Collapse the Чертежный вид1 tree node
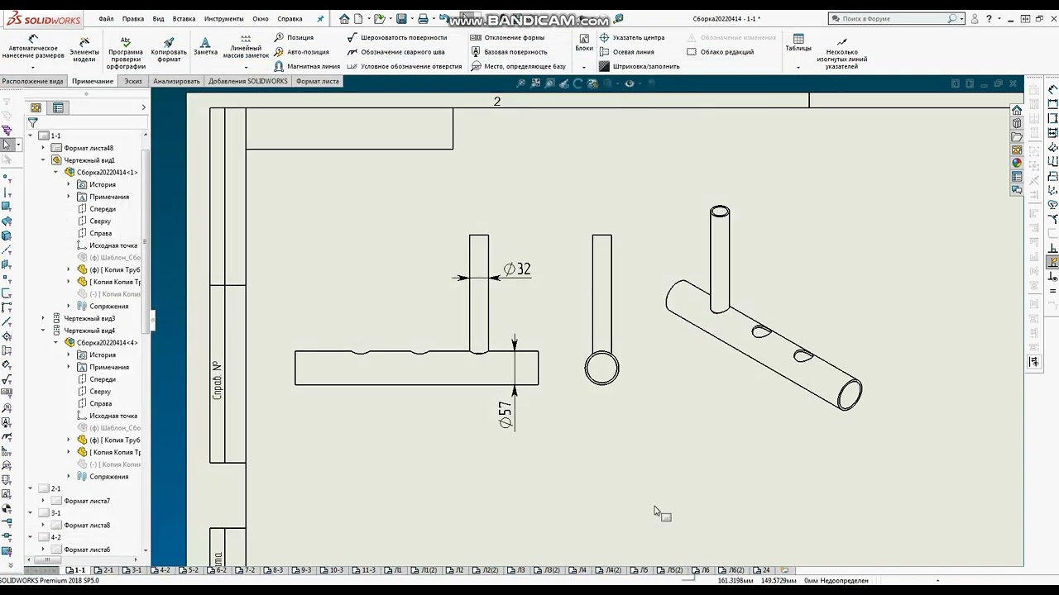The width and height of the screenshot is (1059, 595). pyautogui.click(x=43, y=159)
